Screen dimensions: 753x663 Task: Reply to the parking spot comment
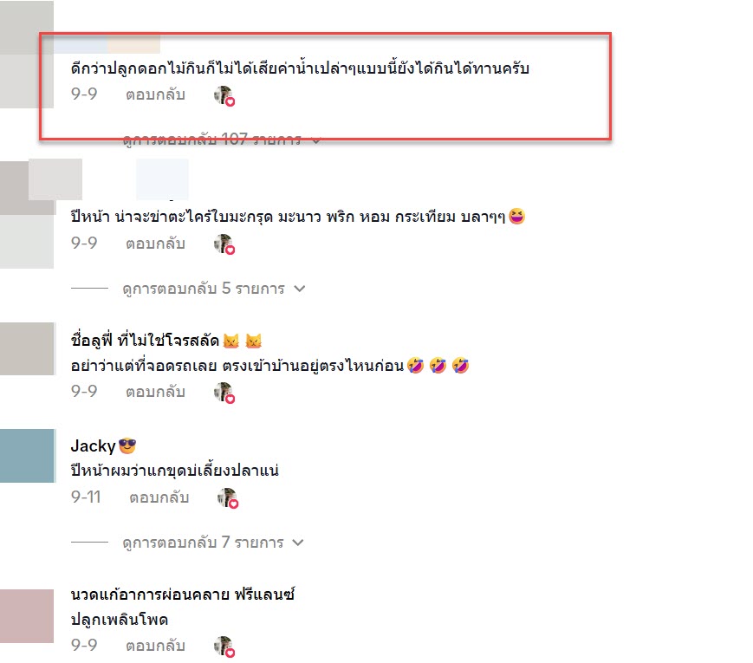[156, 392]
